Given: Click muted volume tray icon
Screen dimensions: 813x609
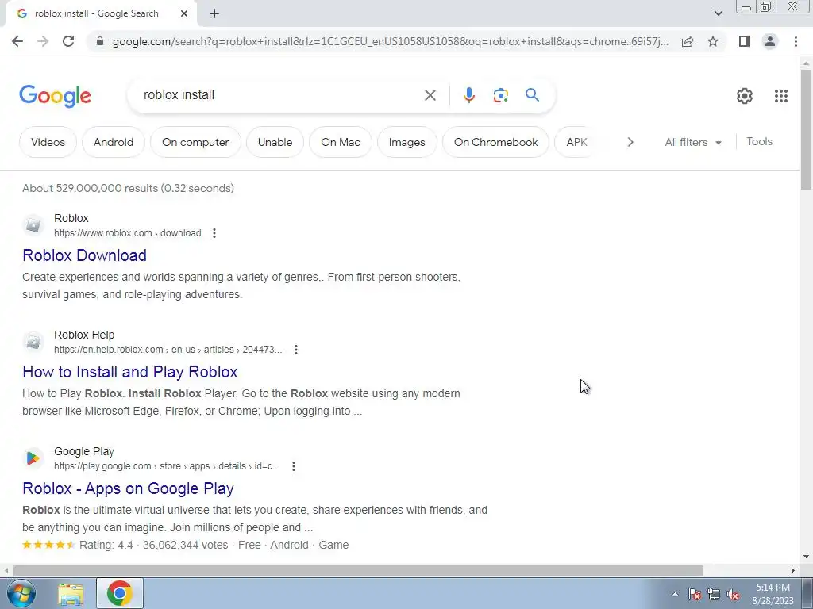Looking at the screenshot, I should [x=733, y=594].
